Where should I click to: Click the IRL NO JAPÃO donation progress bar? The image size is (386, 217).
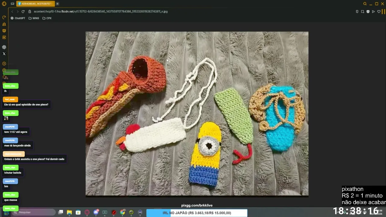(197, 213)
